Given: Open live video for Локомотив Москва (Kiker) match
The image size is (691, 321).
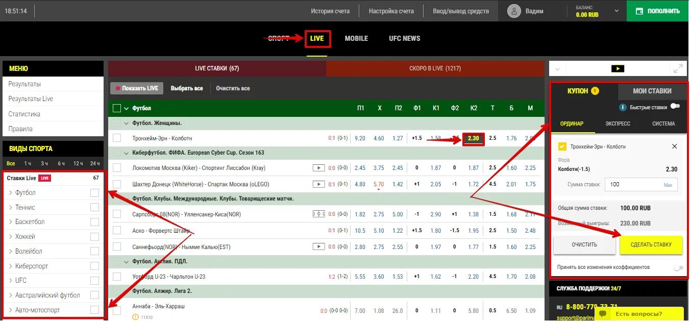Looking at the screenshot, I should pos(318,168).
